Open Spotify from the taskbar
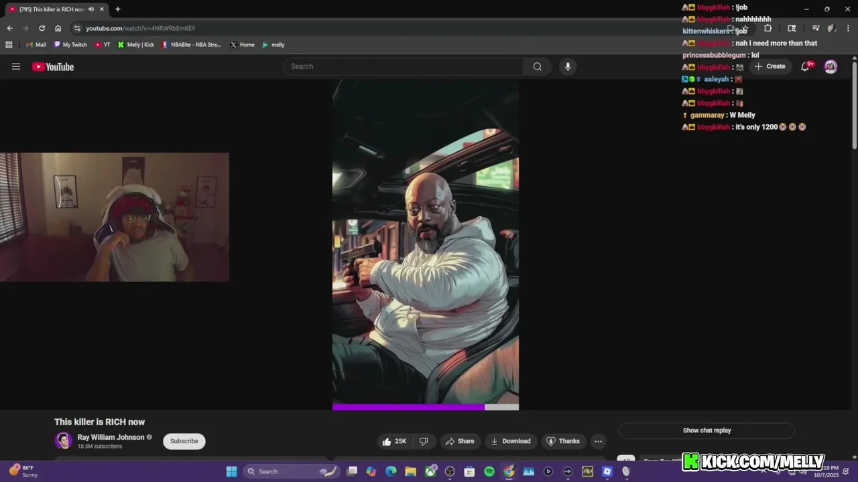This screenshot has width=858, height=482. pos(489,471)
